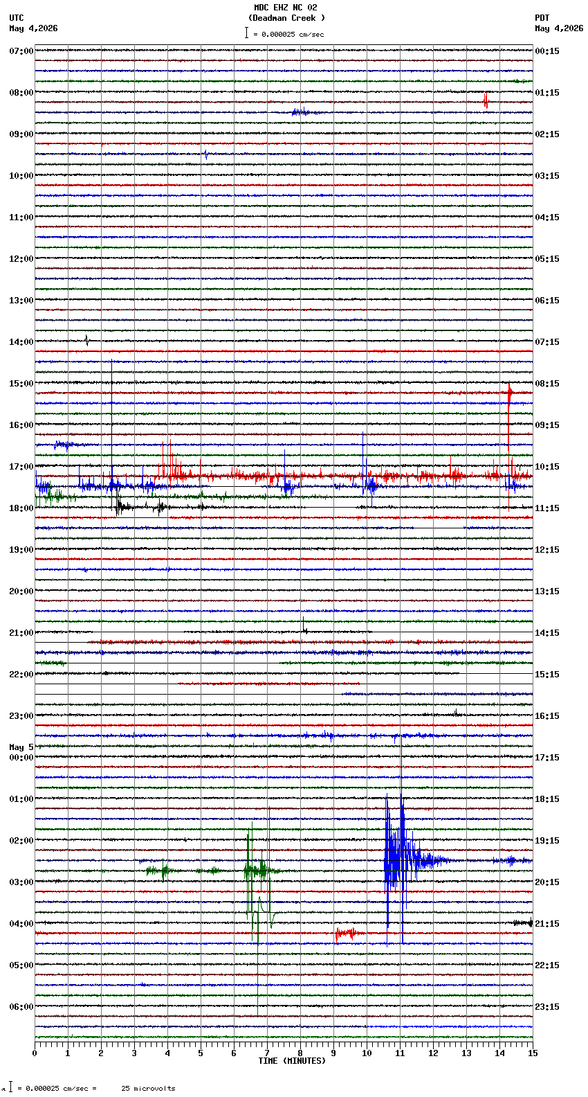The width and height of the screenshot is (588, 1097).
Task: Select the '06:00' UTC time label
Action: point(21,1007)
